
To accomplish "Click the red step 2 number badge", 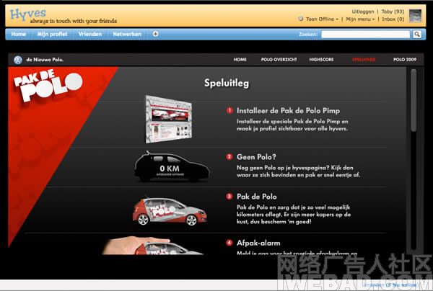I will pyautogui.click(x=229, y=156).
